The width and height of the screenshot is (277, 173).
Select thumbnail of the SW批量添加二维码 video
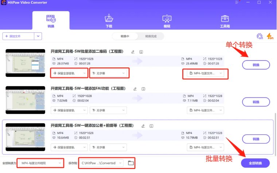tap(26, 63)
